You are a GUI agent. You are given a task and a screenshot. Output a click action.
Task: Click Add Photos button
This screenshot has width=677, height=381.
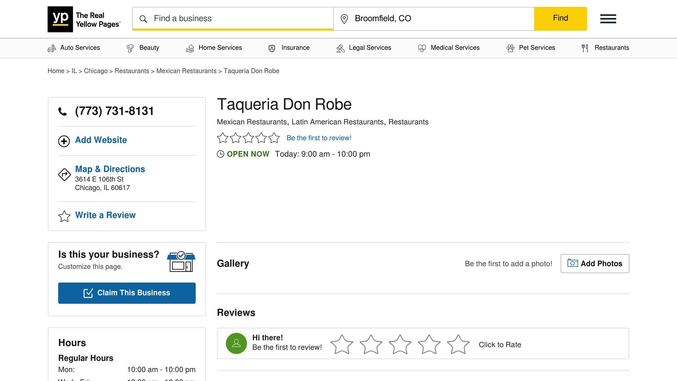[595, 264]
